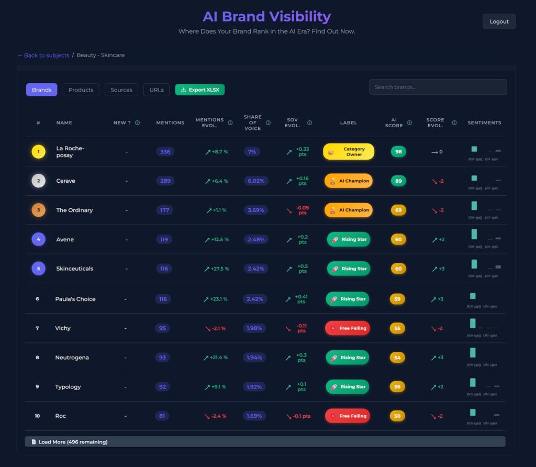Click the bronze rank 3 medal badge

coord(38,210)
